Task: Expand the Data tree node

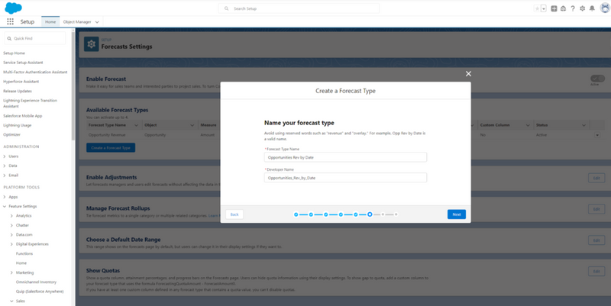Action: point(5,166)
